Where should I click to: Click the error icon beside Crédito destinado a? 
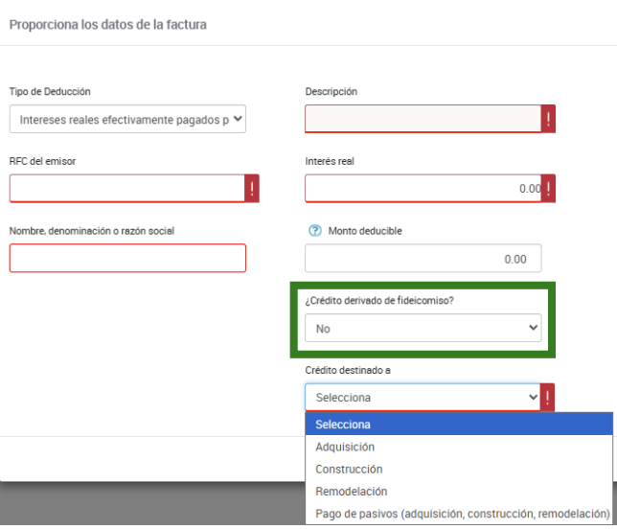click(x=548, y=398)
